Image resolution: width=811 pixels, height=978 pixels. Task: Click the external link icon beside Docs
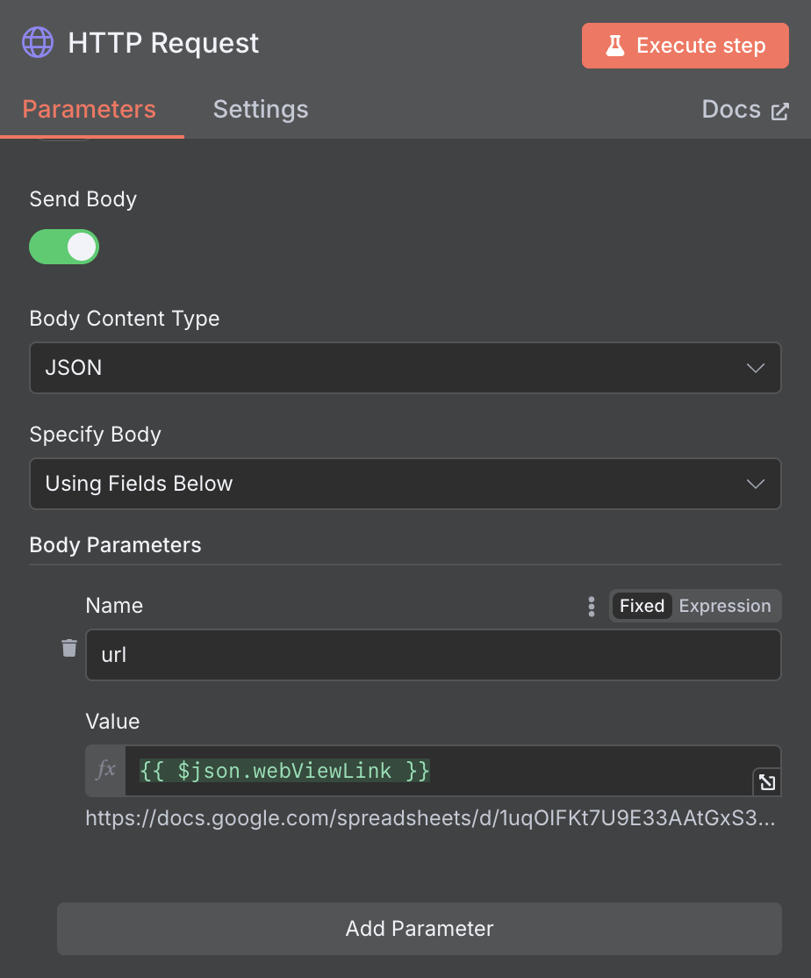(780, 109)
